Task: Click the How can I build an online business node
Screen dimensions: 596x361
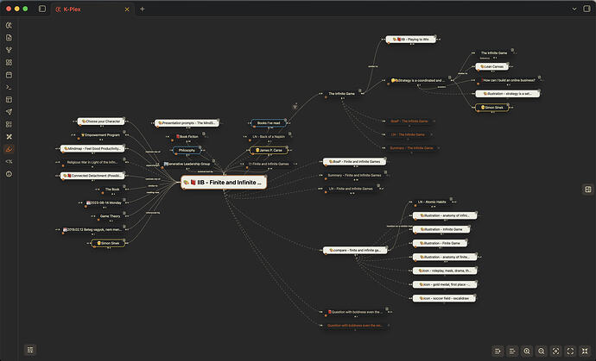Action: 508,80
